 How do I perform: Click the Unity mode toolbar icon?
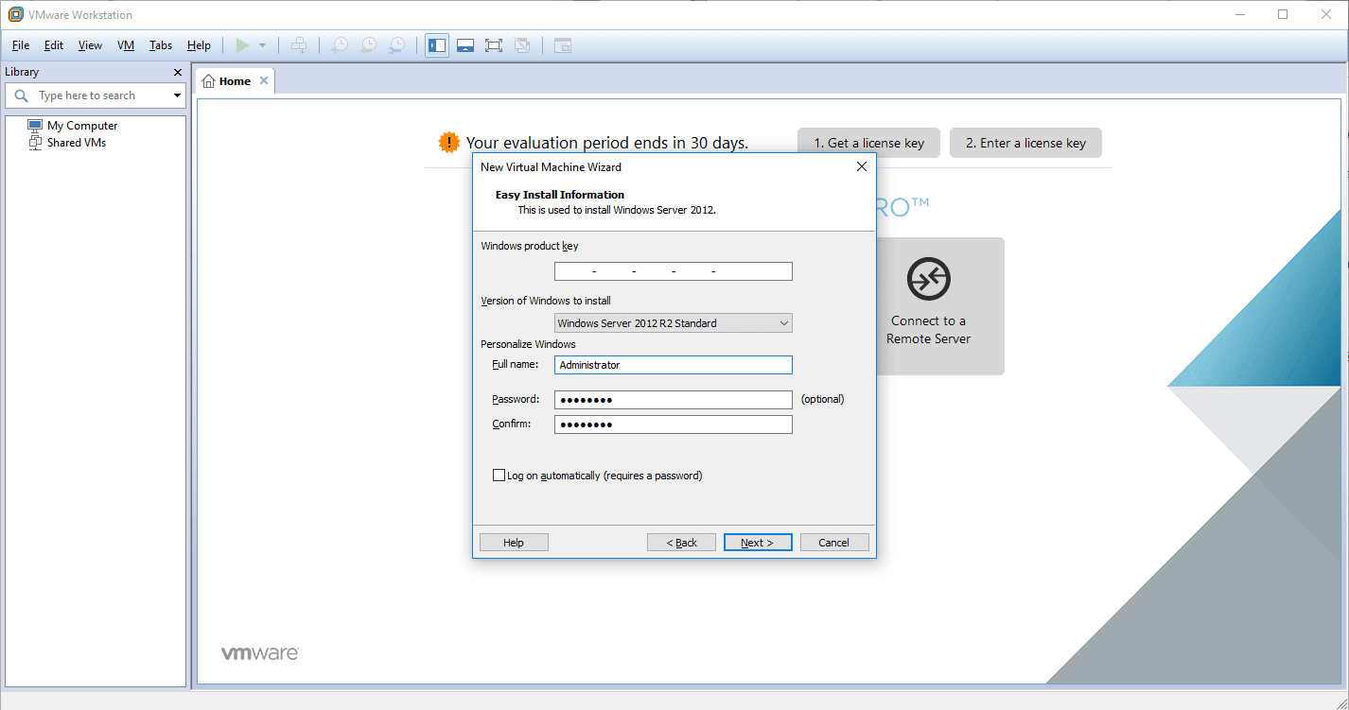(x=522, y=45)
